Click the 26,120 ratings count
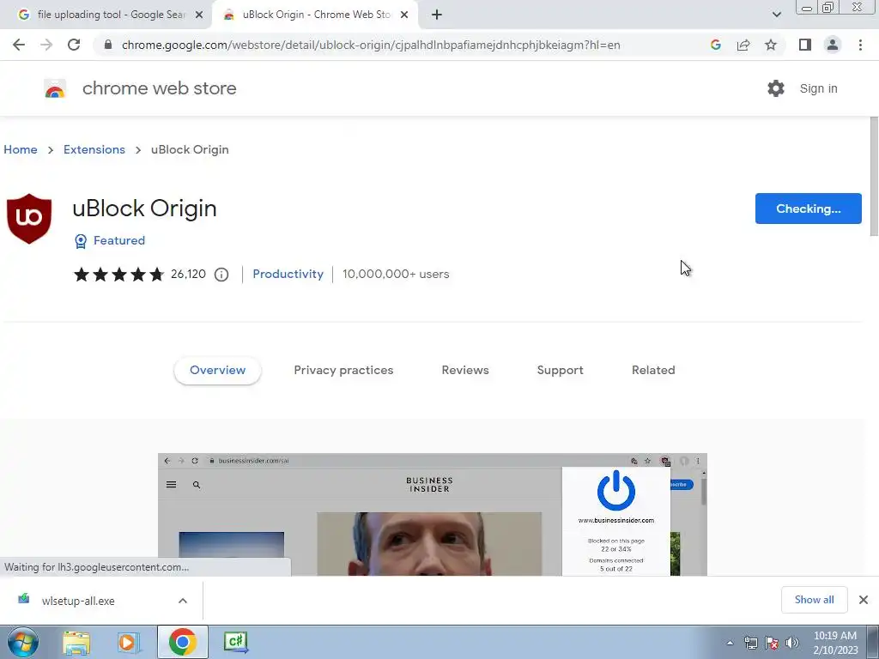Viewport: 879px width, 659px height. 188,274
